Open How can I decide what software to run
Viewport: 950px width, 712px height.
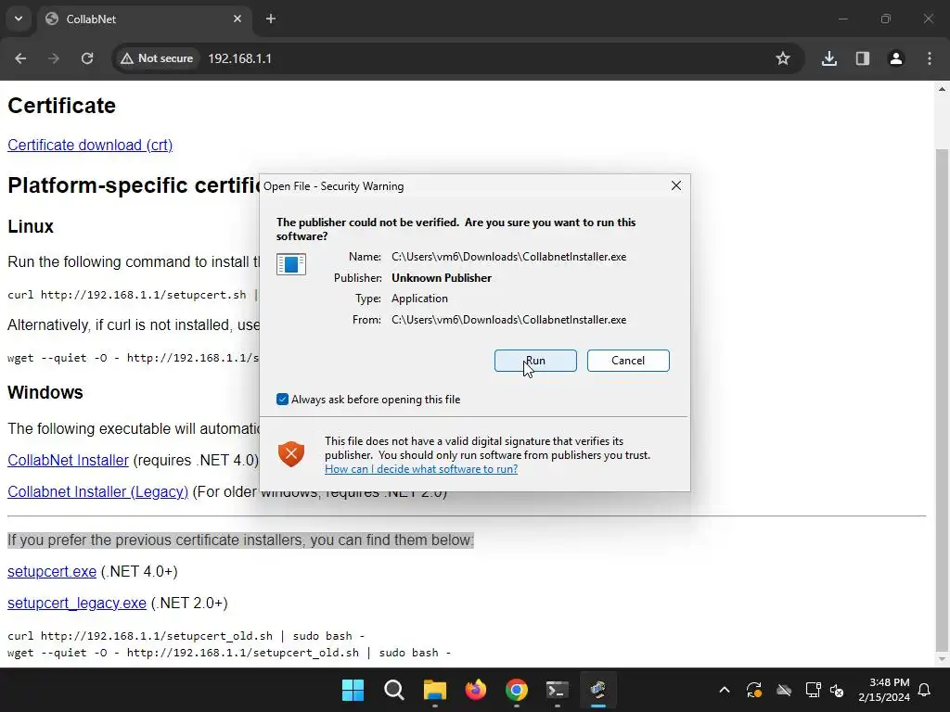pos(421,469)
